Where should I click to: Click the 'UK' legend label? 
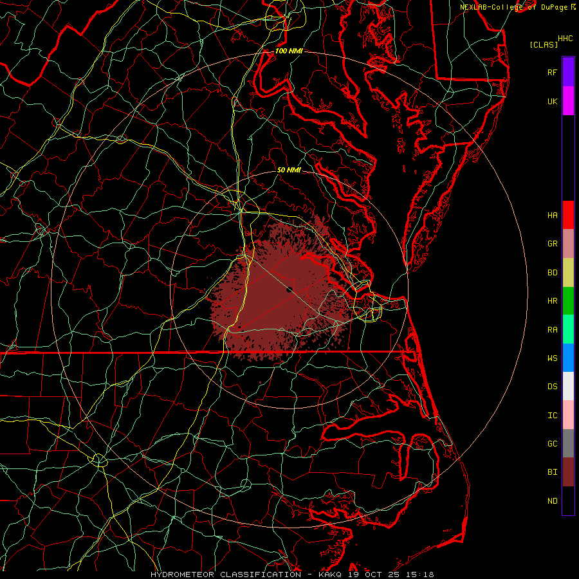click(x=552, y=101)
